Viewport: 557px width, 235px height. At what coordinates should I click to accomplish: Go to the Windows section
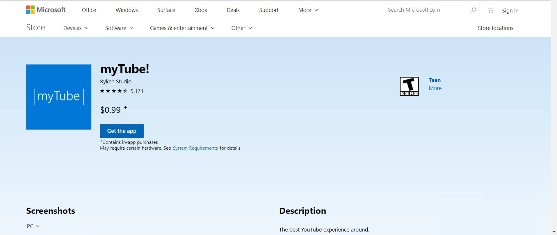click(x=127, y=10)
